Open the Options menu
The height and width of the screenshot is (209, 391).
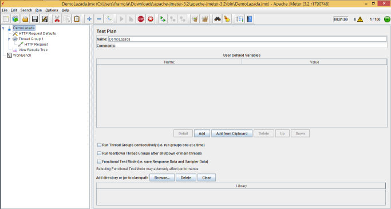click(x=52, y=10)
